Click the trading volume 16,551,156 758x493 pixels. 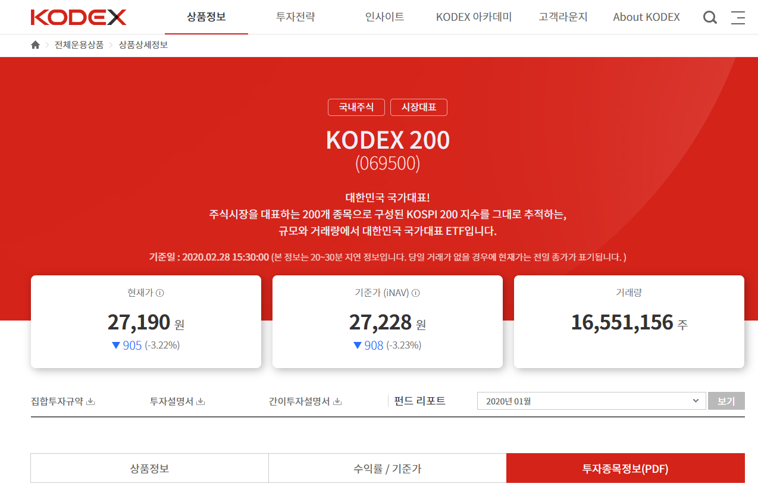[x=622, y=322]
